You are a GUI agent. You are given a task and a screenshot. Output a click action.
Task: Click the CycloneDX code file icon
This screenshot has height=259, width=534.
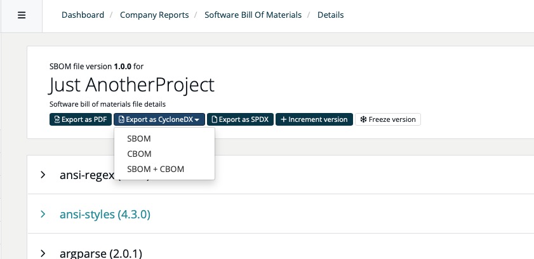[121, 119]
